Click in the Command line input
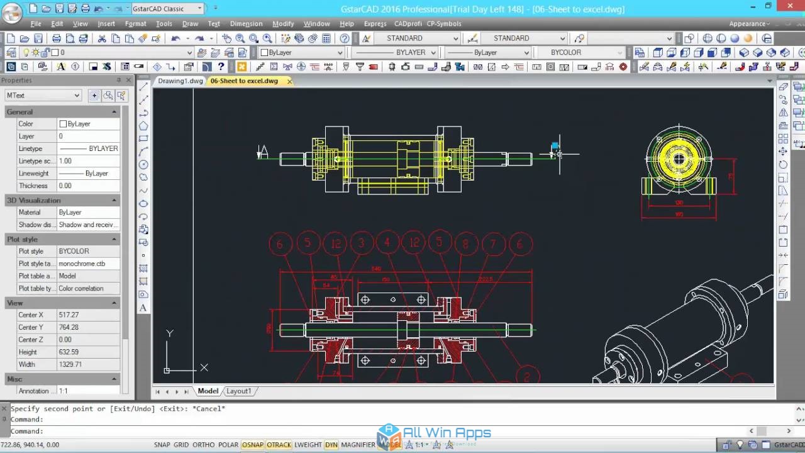Image resolution: width=805 pixels, height=453 pixels. click(x=396, y=431)
